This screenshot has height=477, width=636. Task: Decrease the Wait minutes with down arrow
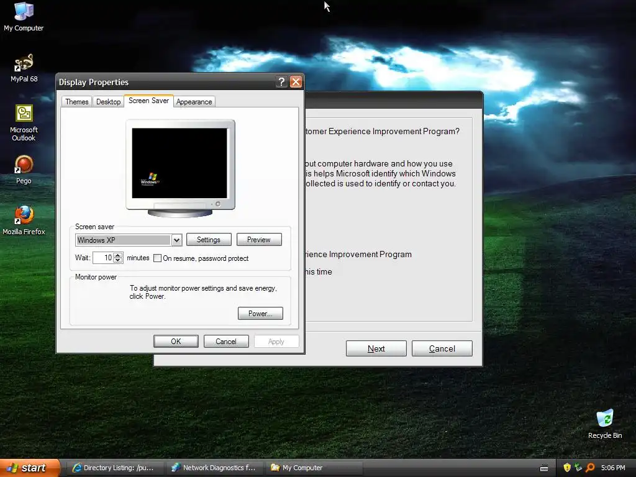coord(117,260)
